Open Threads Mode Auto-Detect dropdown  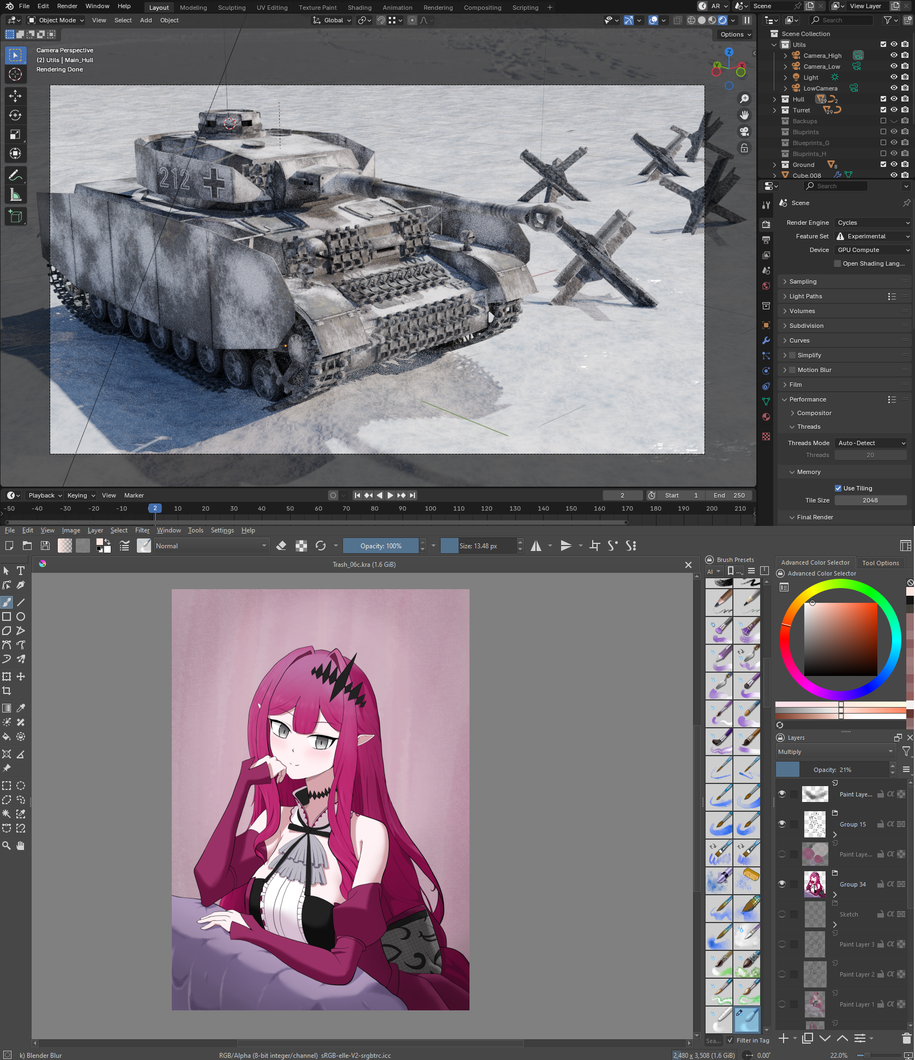click(x=870, y=443)
